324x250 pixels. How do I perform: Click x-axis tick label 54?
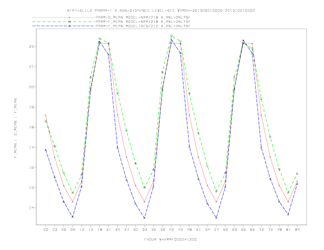pos(207,230)
